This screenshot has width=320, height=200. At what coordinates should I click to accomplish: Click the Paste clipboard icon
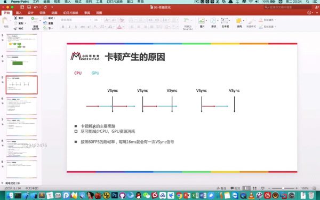pyautogui.click(x=5, y=21)
